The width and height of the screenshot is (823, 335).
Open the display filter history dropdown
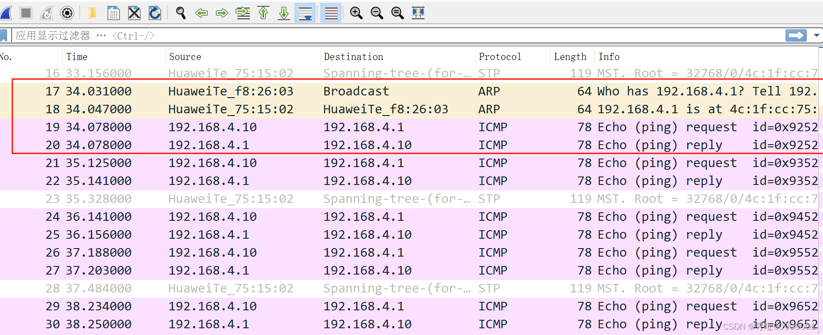(x=816, y=35)
